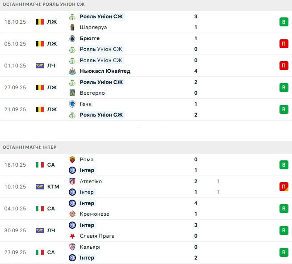
Task: Click the Cremonese team crest
Action: [x=72, y=214]
